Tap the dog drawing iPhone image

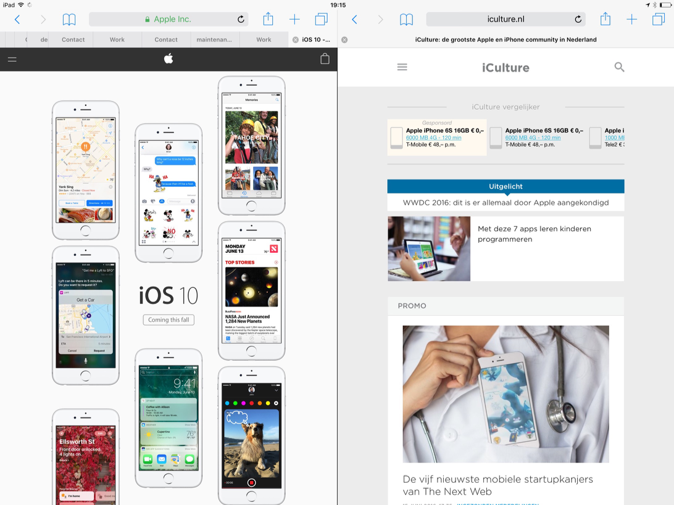point(251,435)
